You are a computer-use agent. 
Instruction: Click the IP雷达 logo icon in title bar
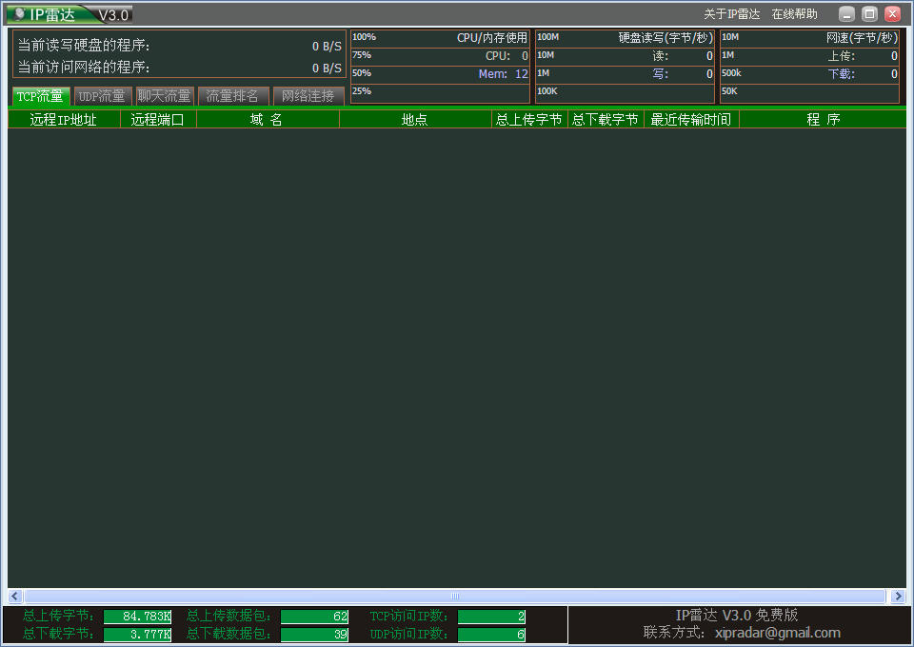(19, 14)
